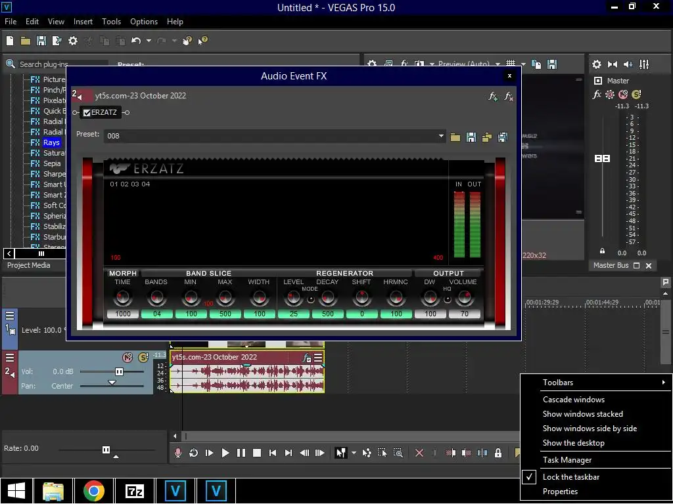Launch the interactive tutorials icon
Screen dimensions: 673x504
(187, 41)
